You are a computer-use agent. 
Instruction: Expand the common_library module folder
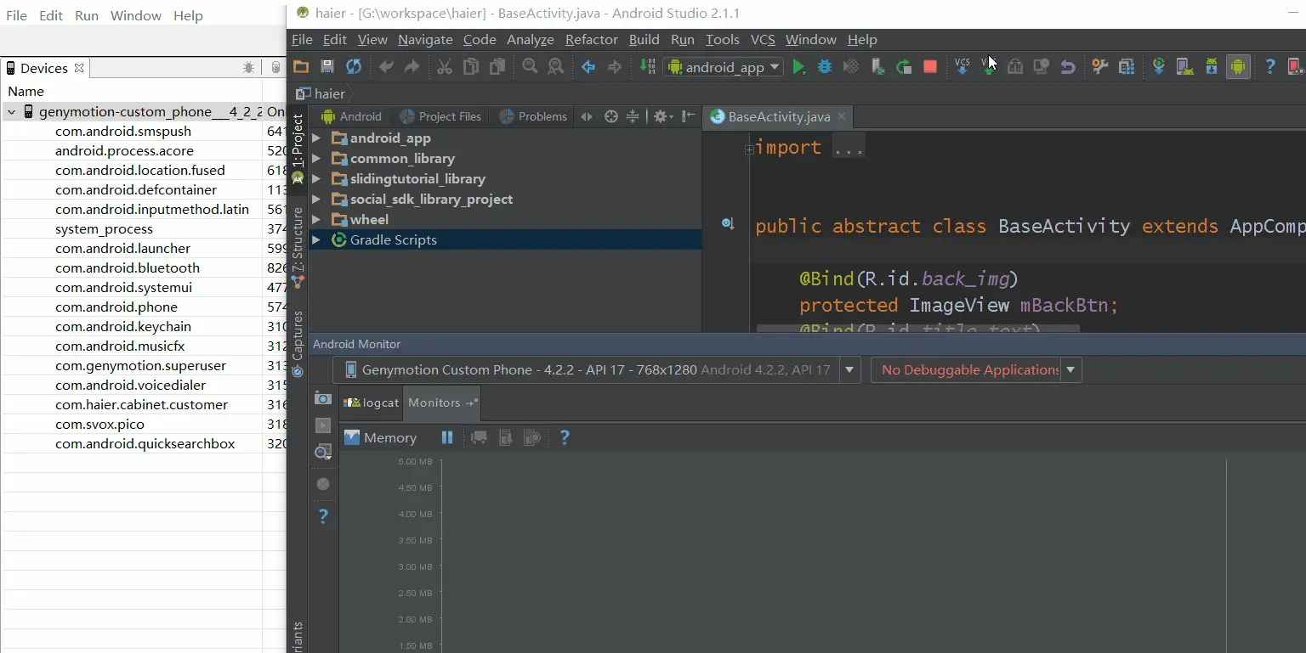click(316, 159)
